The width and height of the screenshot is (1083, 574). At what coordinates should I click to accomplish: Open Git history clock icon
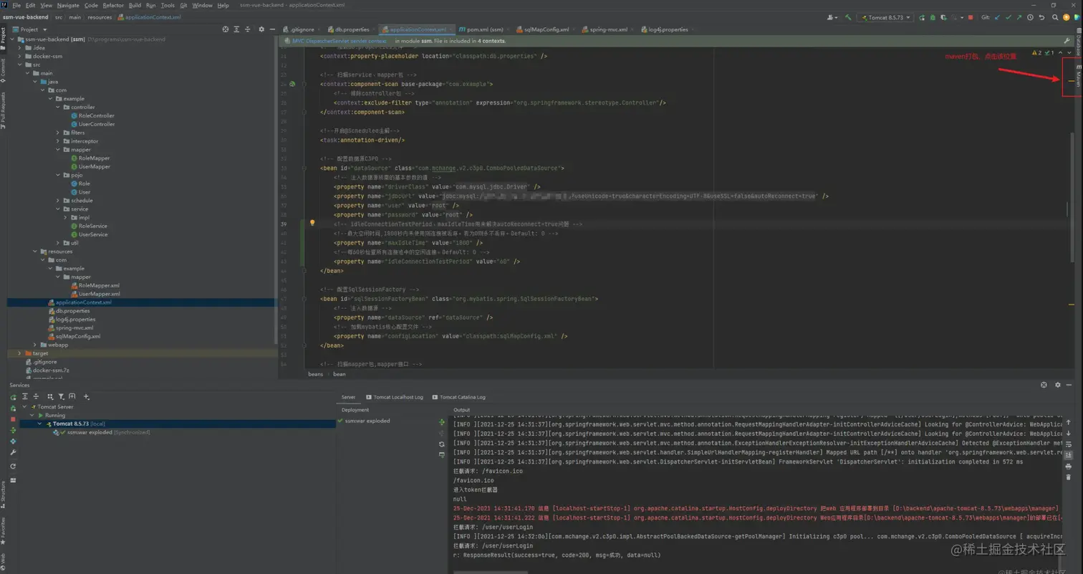click(1030, 17)
